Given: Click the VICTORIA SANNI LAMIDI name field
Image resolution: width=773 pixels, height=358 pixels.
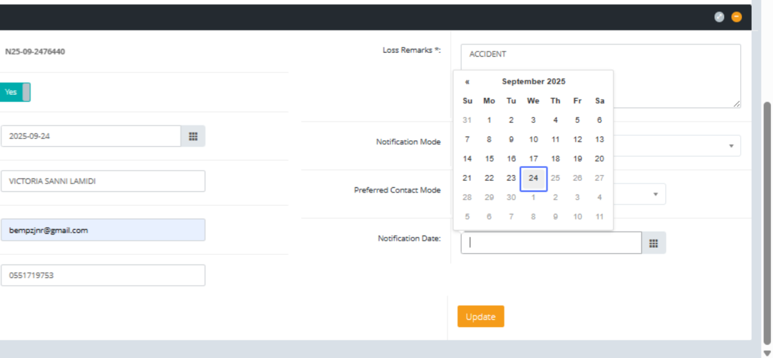Looking at the screenshot, I should point(103,182).
